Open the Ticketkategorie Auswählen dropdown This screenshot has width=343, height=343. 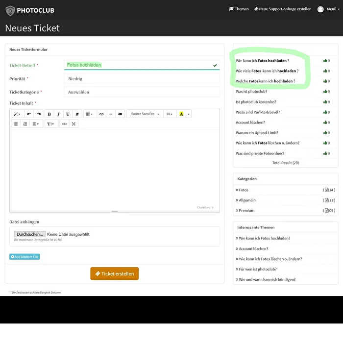142,92
